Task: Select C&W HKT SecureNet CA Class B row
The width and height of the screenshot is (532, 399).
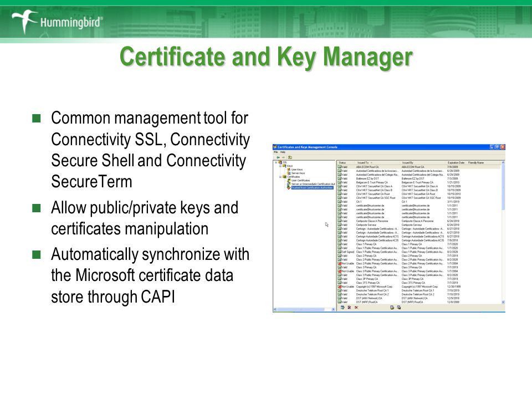Action: point(419,190)
